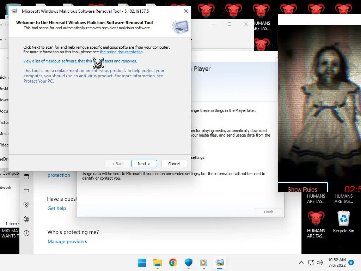Viewport: 361px width, 271px height.
Task: Open Get help link in Windows Security
Action: [x=57, y=208]
